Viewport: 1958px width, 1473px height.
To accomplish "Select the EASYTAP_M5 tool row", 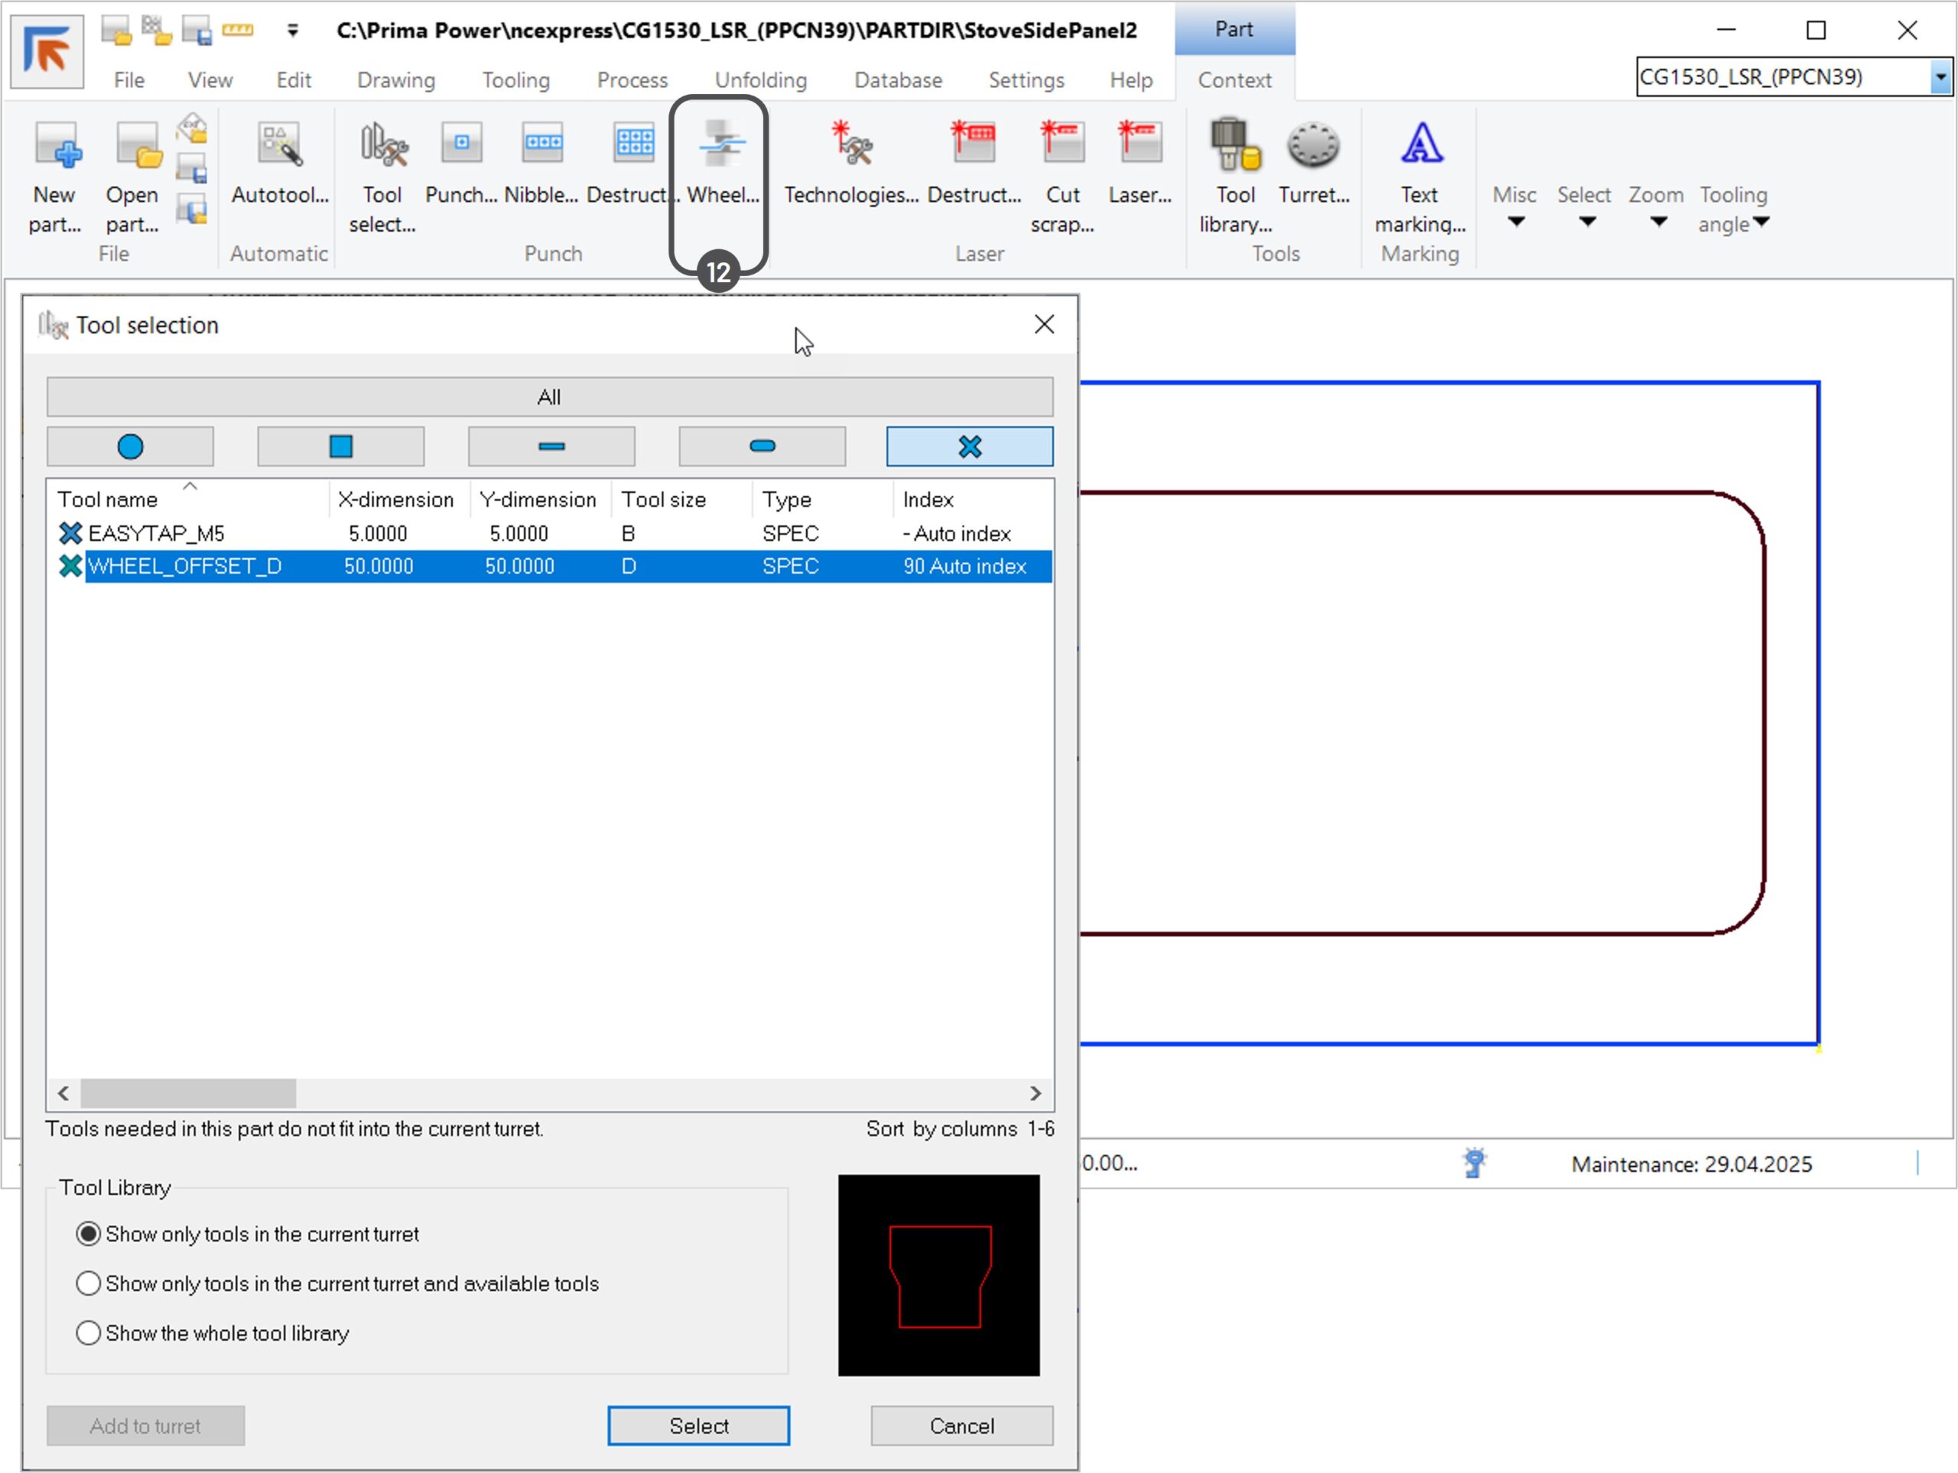I will (x=551, y=534).
